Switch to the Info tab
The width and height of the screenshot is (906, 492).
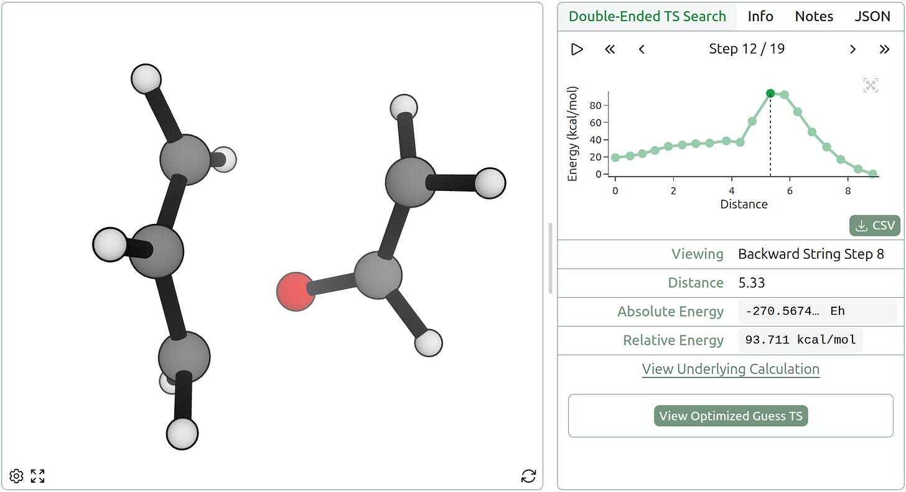coord(760,16)
